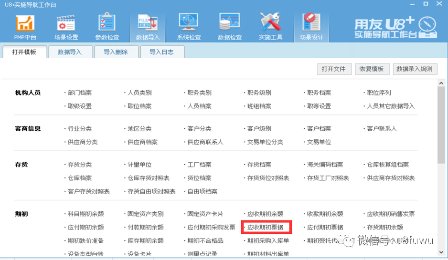
Task: Open the 供应商分类 template
Action: (83, 142)
